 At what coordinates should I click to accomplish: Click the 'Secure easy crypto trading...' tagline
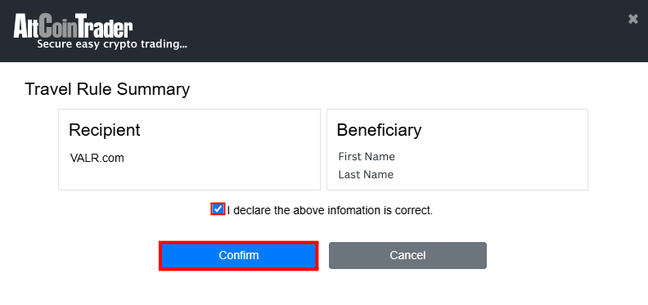(x=112, y=44)
